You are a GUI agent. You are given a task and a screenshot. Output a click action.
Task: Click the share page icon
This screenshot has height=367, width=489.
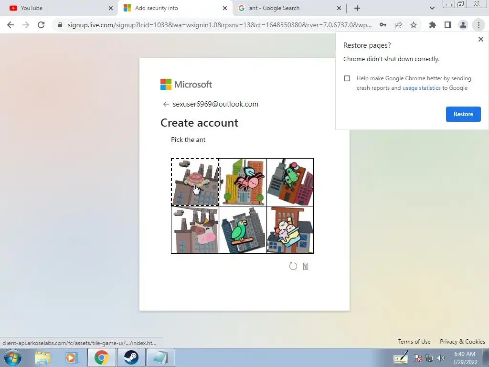(398, 25)
